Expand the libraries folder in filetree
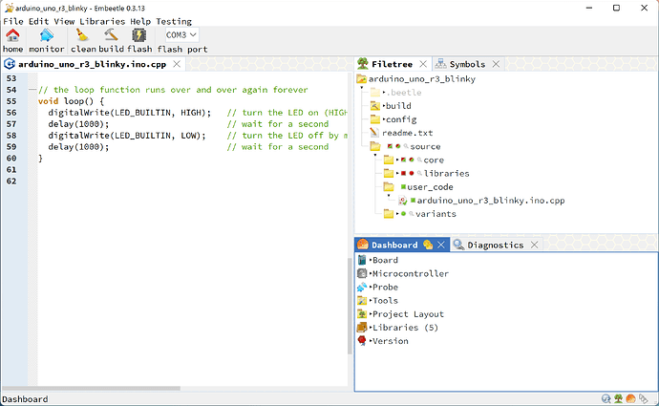Screen dimensions: 659x406 (x=397, y=173)
